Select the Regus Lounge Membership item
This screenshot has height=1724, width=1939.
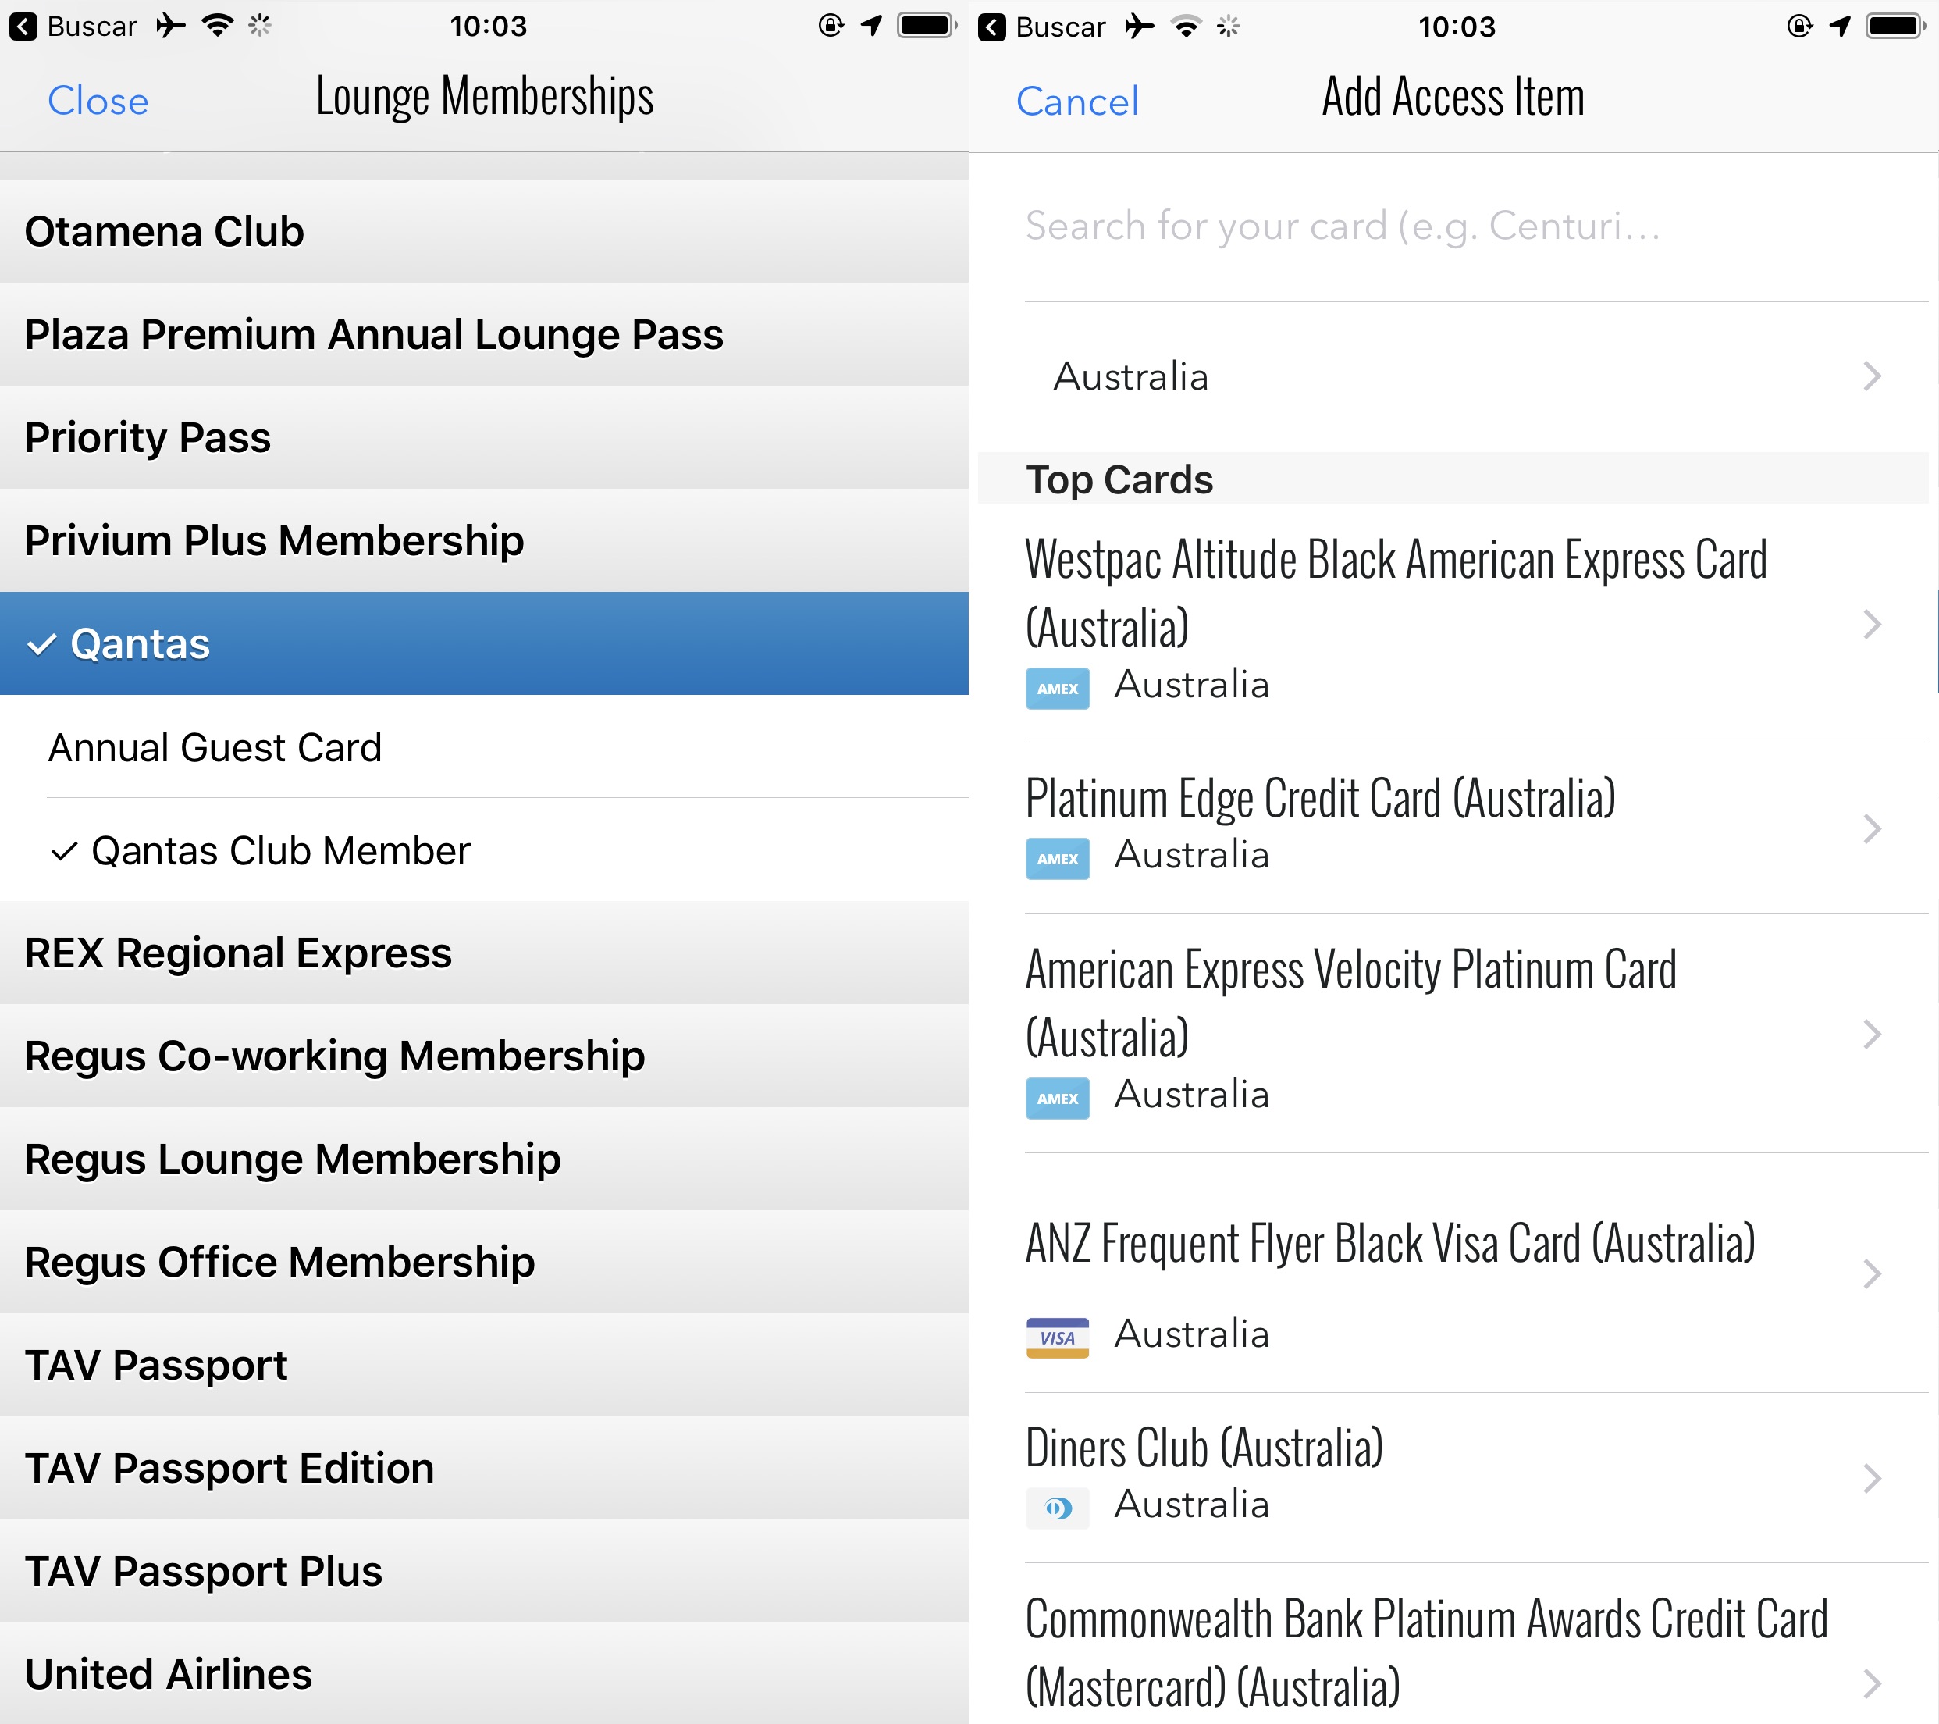484,1159
